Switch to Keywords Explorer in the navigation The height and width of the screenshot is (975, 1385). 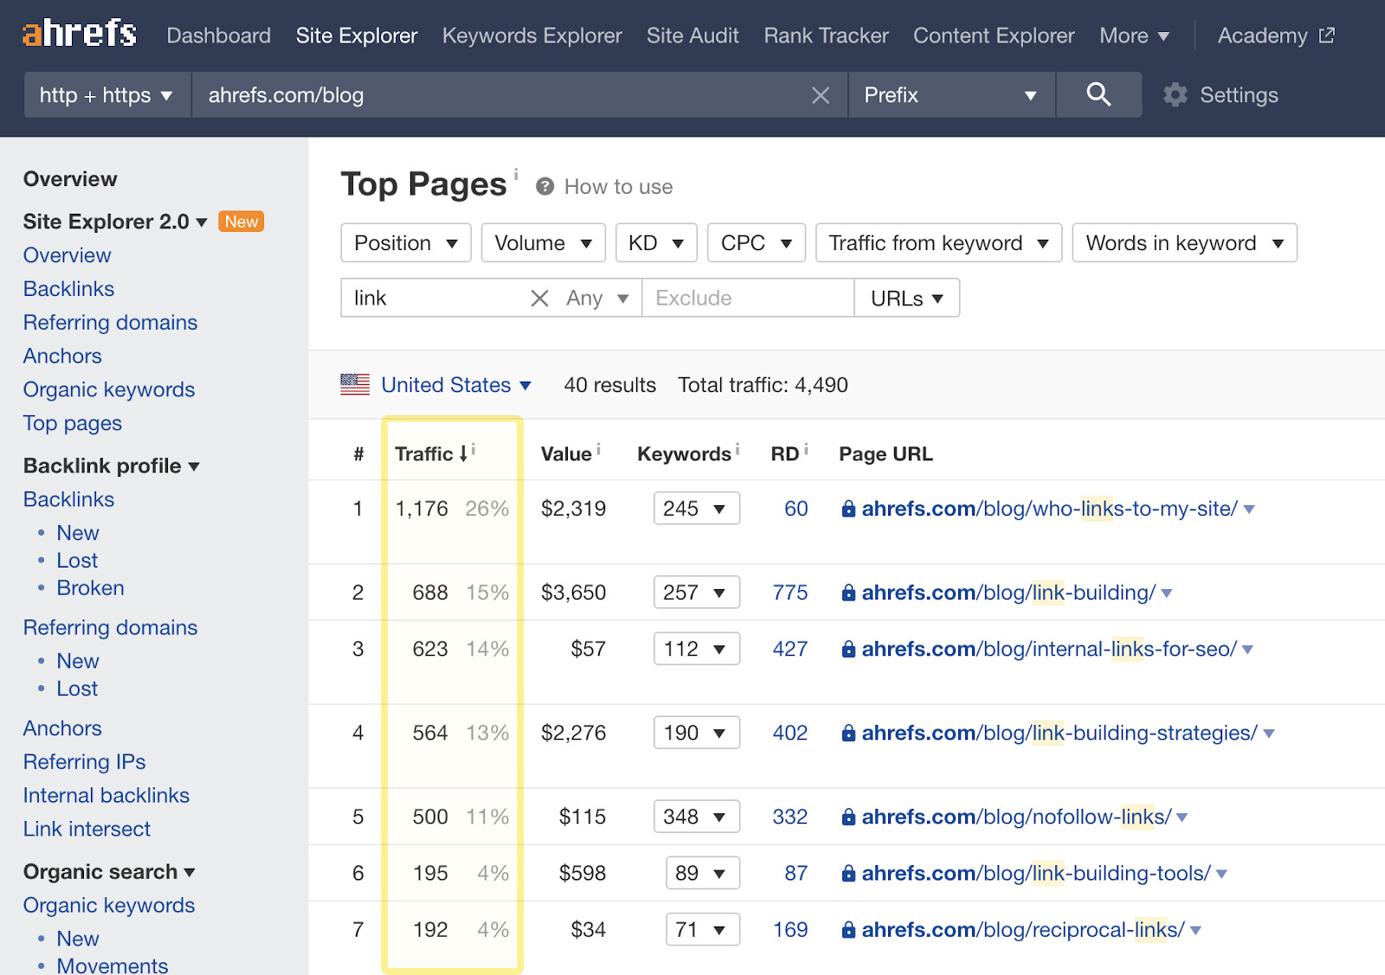click(x=531, y=35)
